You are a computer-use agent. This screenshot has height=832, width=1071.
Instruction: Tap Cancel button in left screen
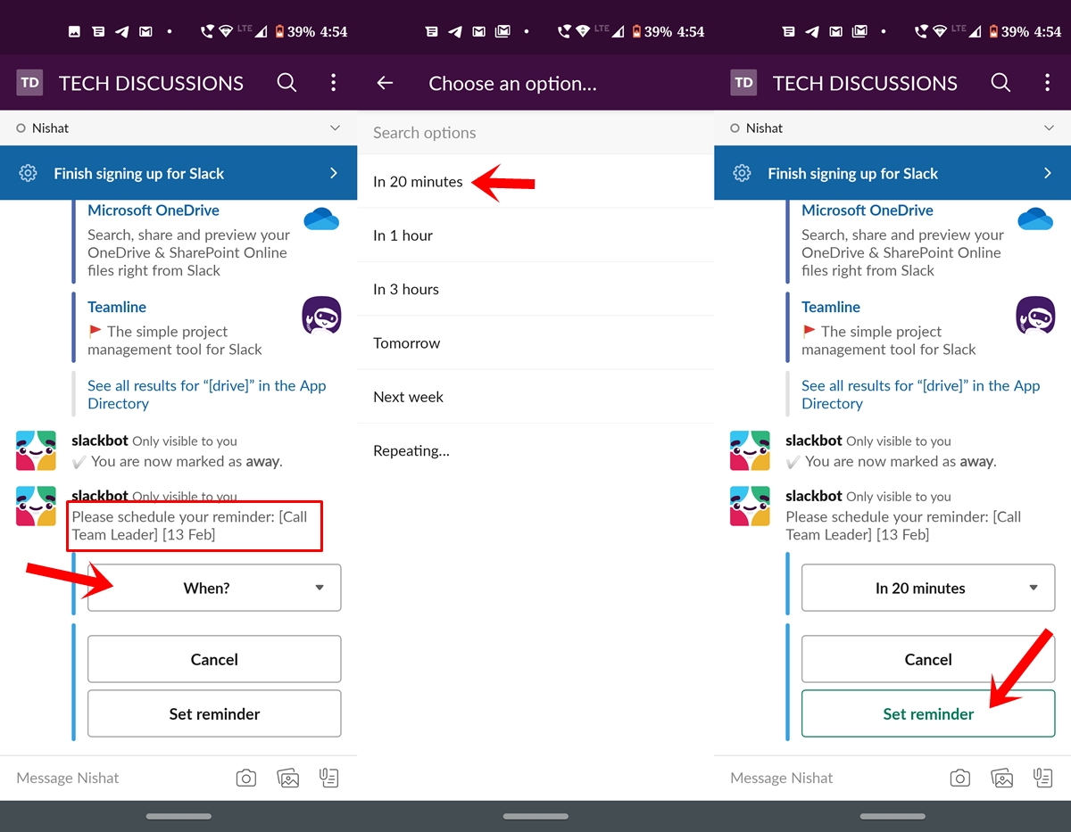point(214,659)
